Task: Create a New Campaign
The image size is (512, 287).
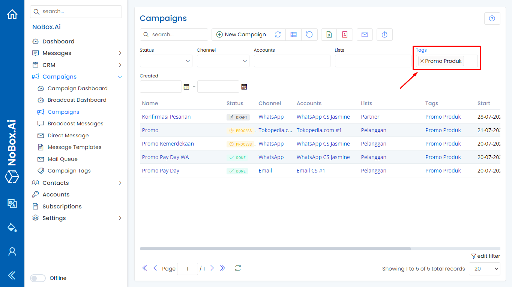Action: coord(240,34)
